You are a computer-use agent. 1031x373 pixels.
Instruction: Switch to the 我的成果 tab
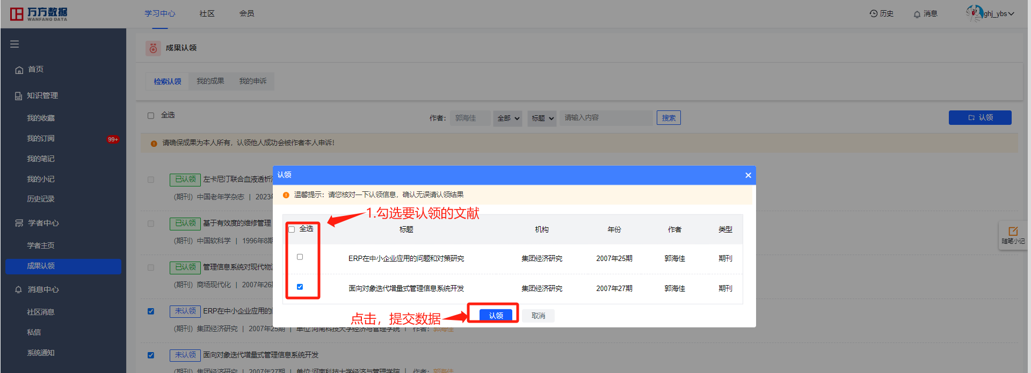tap(210, 81)
